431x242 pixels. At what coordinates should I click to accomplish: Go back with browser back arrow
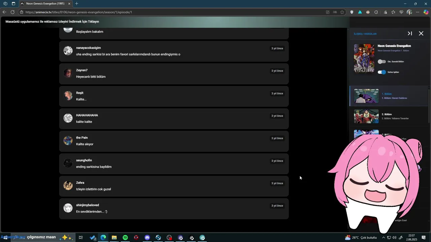[x=4, y=12]
